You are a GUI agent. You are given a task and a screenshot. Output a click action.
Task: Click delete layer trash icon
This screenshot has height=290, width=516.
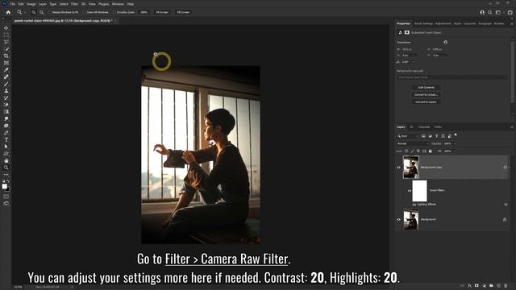[x=506, y=286]
